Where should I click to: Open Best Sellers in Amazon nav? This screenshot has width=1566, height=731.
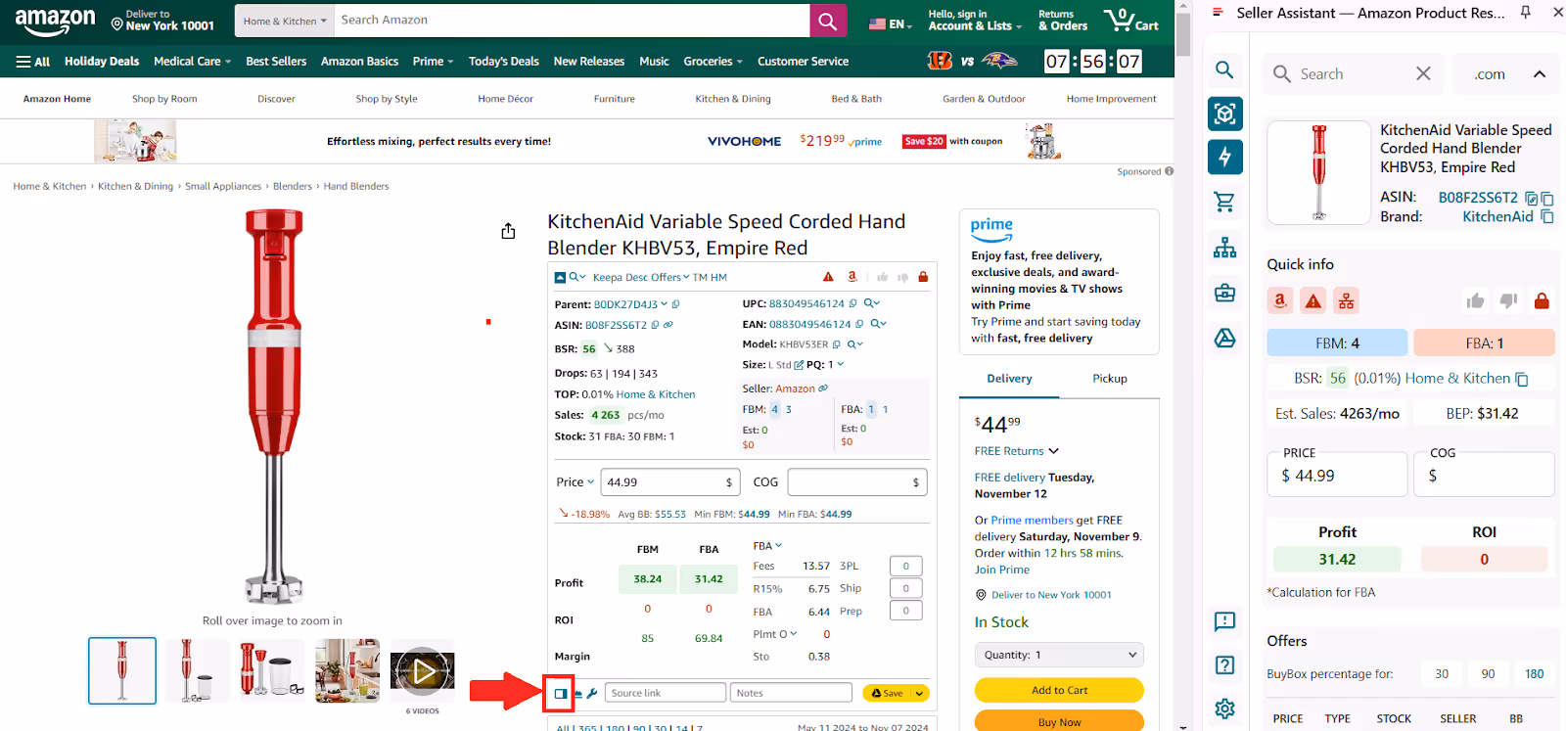(x=276, y=61)
